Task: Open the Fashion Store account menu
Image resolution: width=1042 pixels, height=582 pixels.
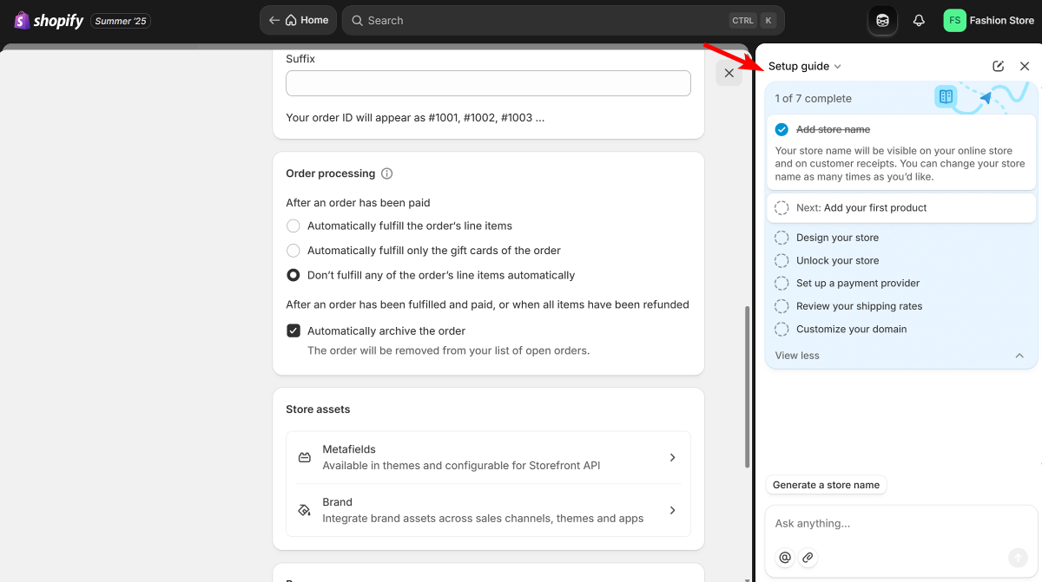Action: (x=989, y=20)
